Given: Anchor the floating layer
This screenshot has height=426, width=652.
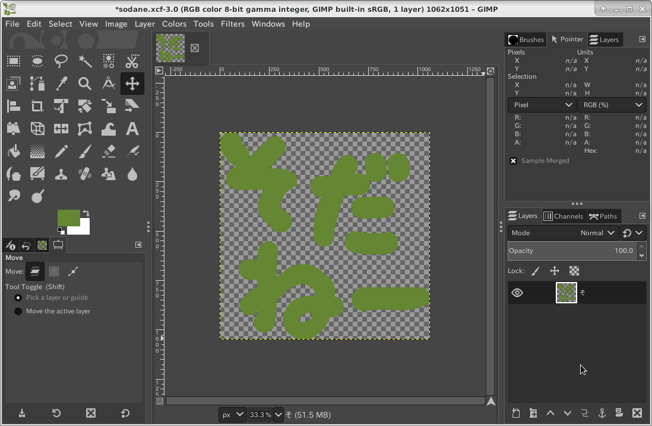Looking at the screenshot, I should coord(602,413).
